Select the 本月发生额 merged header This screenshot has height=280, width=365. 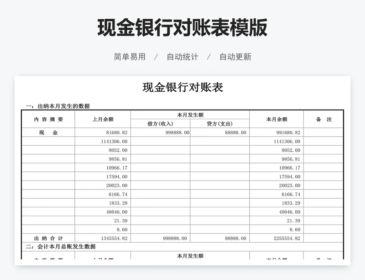click(x=190, y=115)
